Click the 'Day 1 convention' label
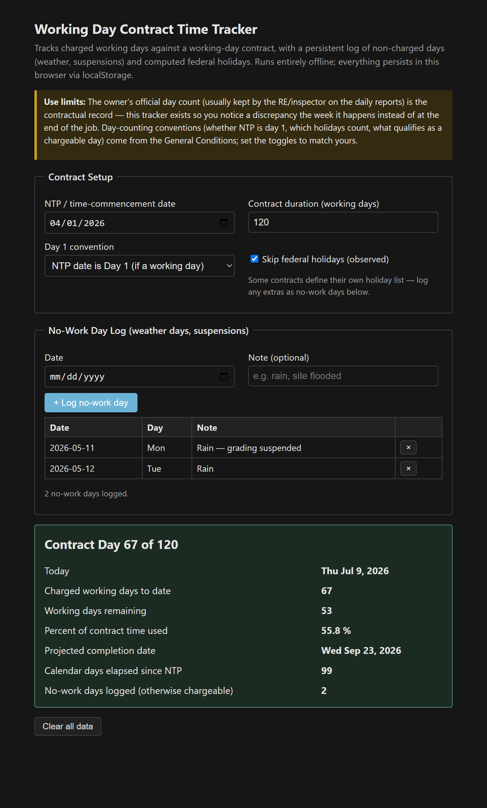The height and width of the screenshot is (808, 487). [x=79, y=247]
